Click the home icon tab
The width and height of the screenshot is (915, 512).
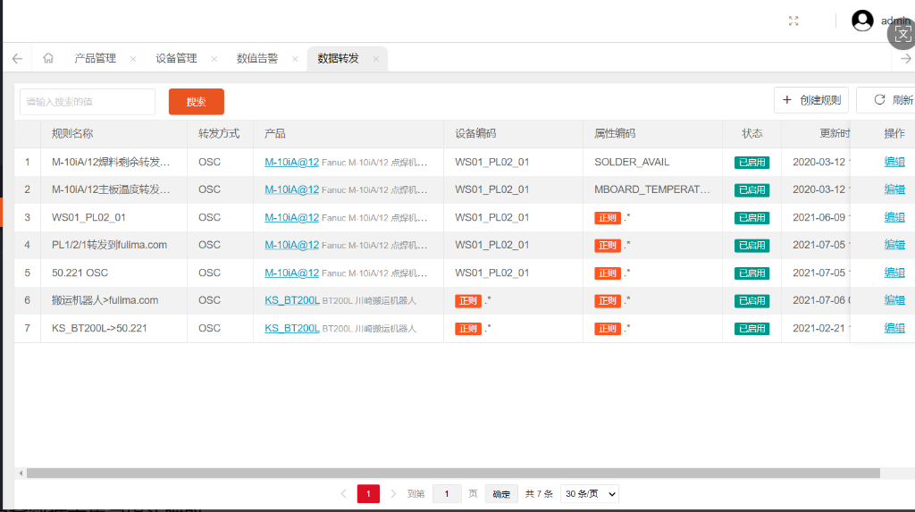tap(48, 58)
